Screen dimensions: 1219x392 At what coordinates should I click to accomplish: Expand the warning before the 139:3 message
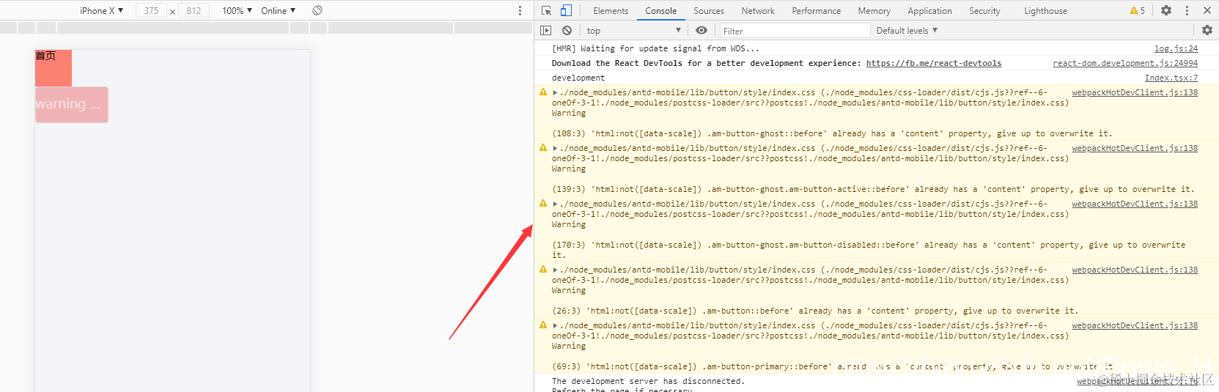point(555,149)
